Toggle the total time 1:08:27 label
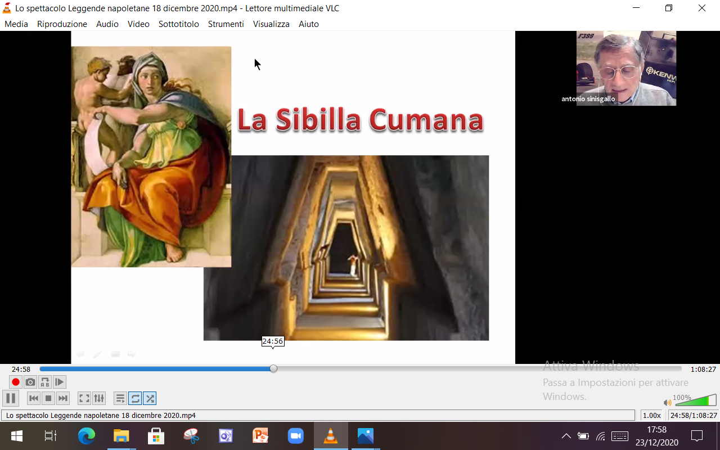The image size is (720, 450). pos(703,370)
